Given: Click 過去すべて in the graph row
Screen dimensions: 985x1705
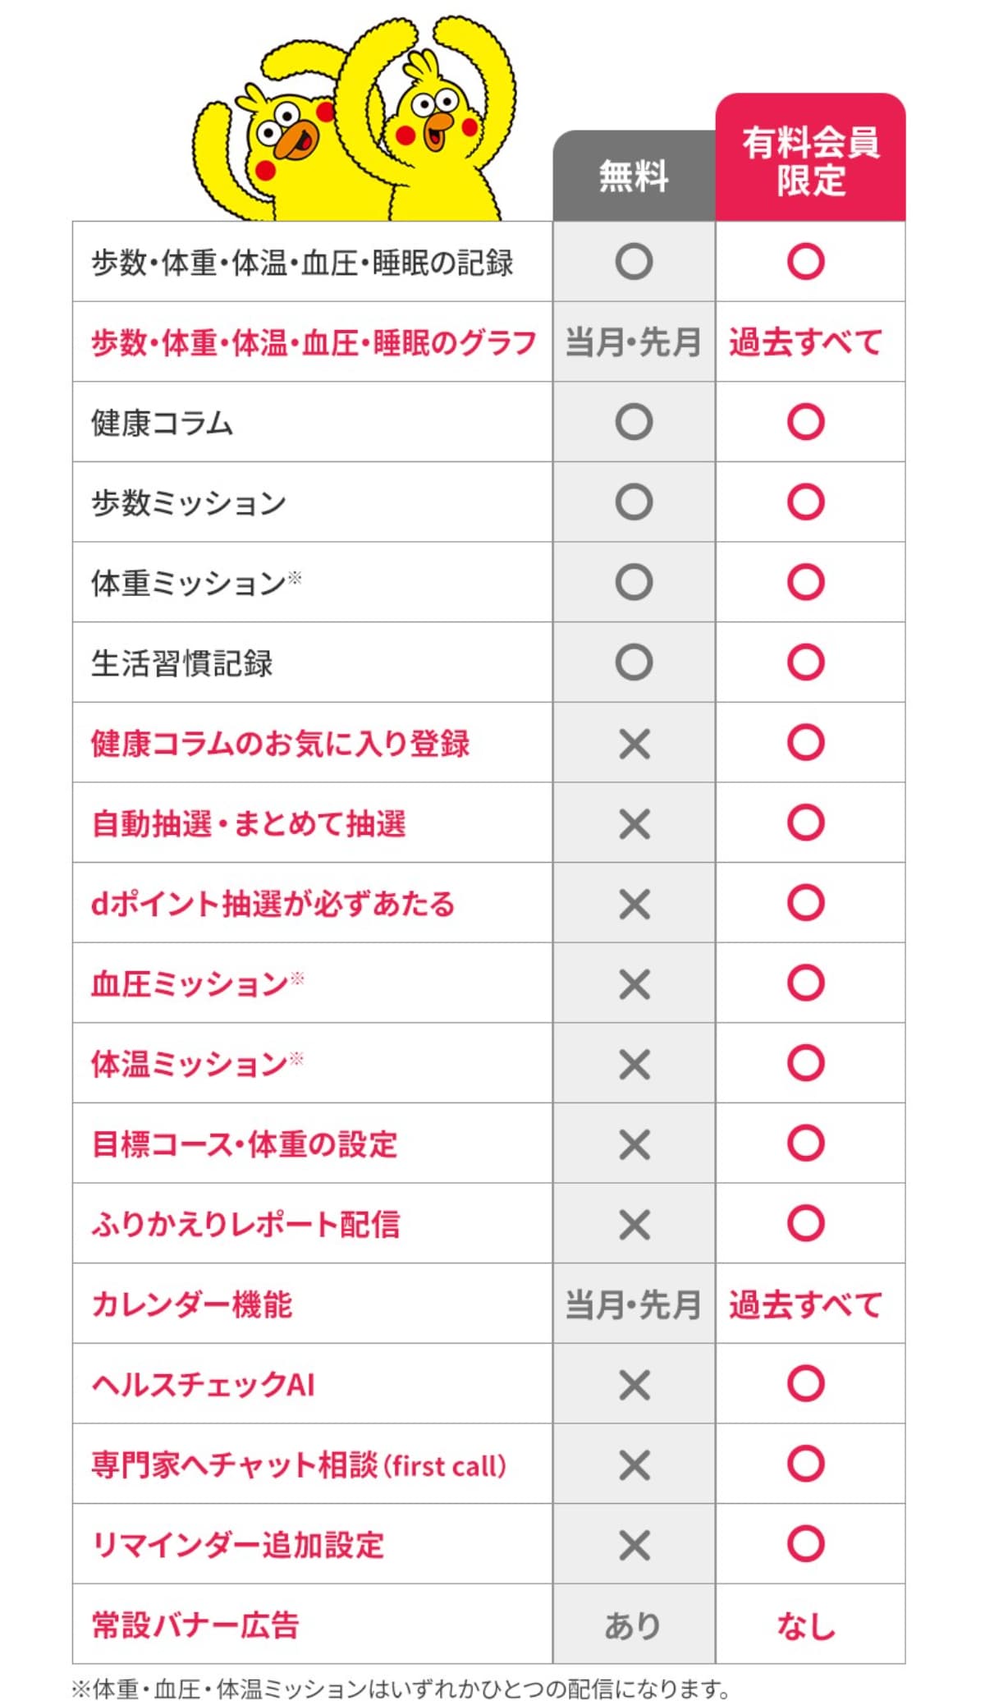Looking at the screenshot, I should click(805, 342).
